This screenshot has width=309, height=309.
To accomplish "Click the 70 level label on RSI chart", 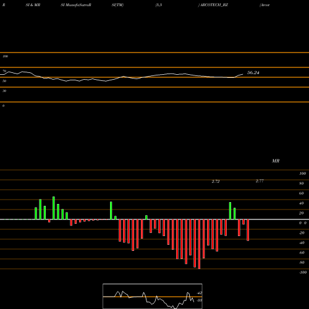I will 4,71.
